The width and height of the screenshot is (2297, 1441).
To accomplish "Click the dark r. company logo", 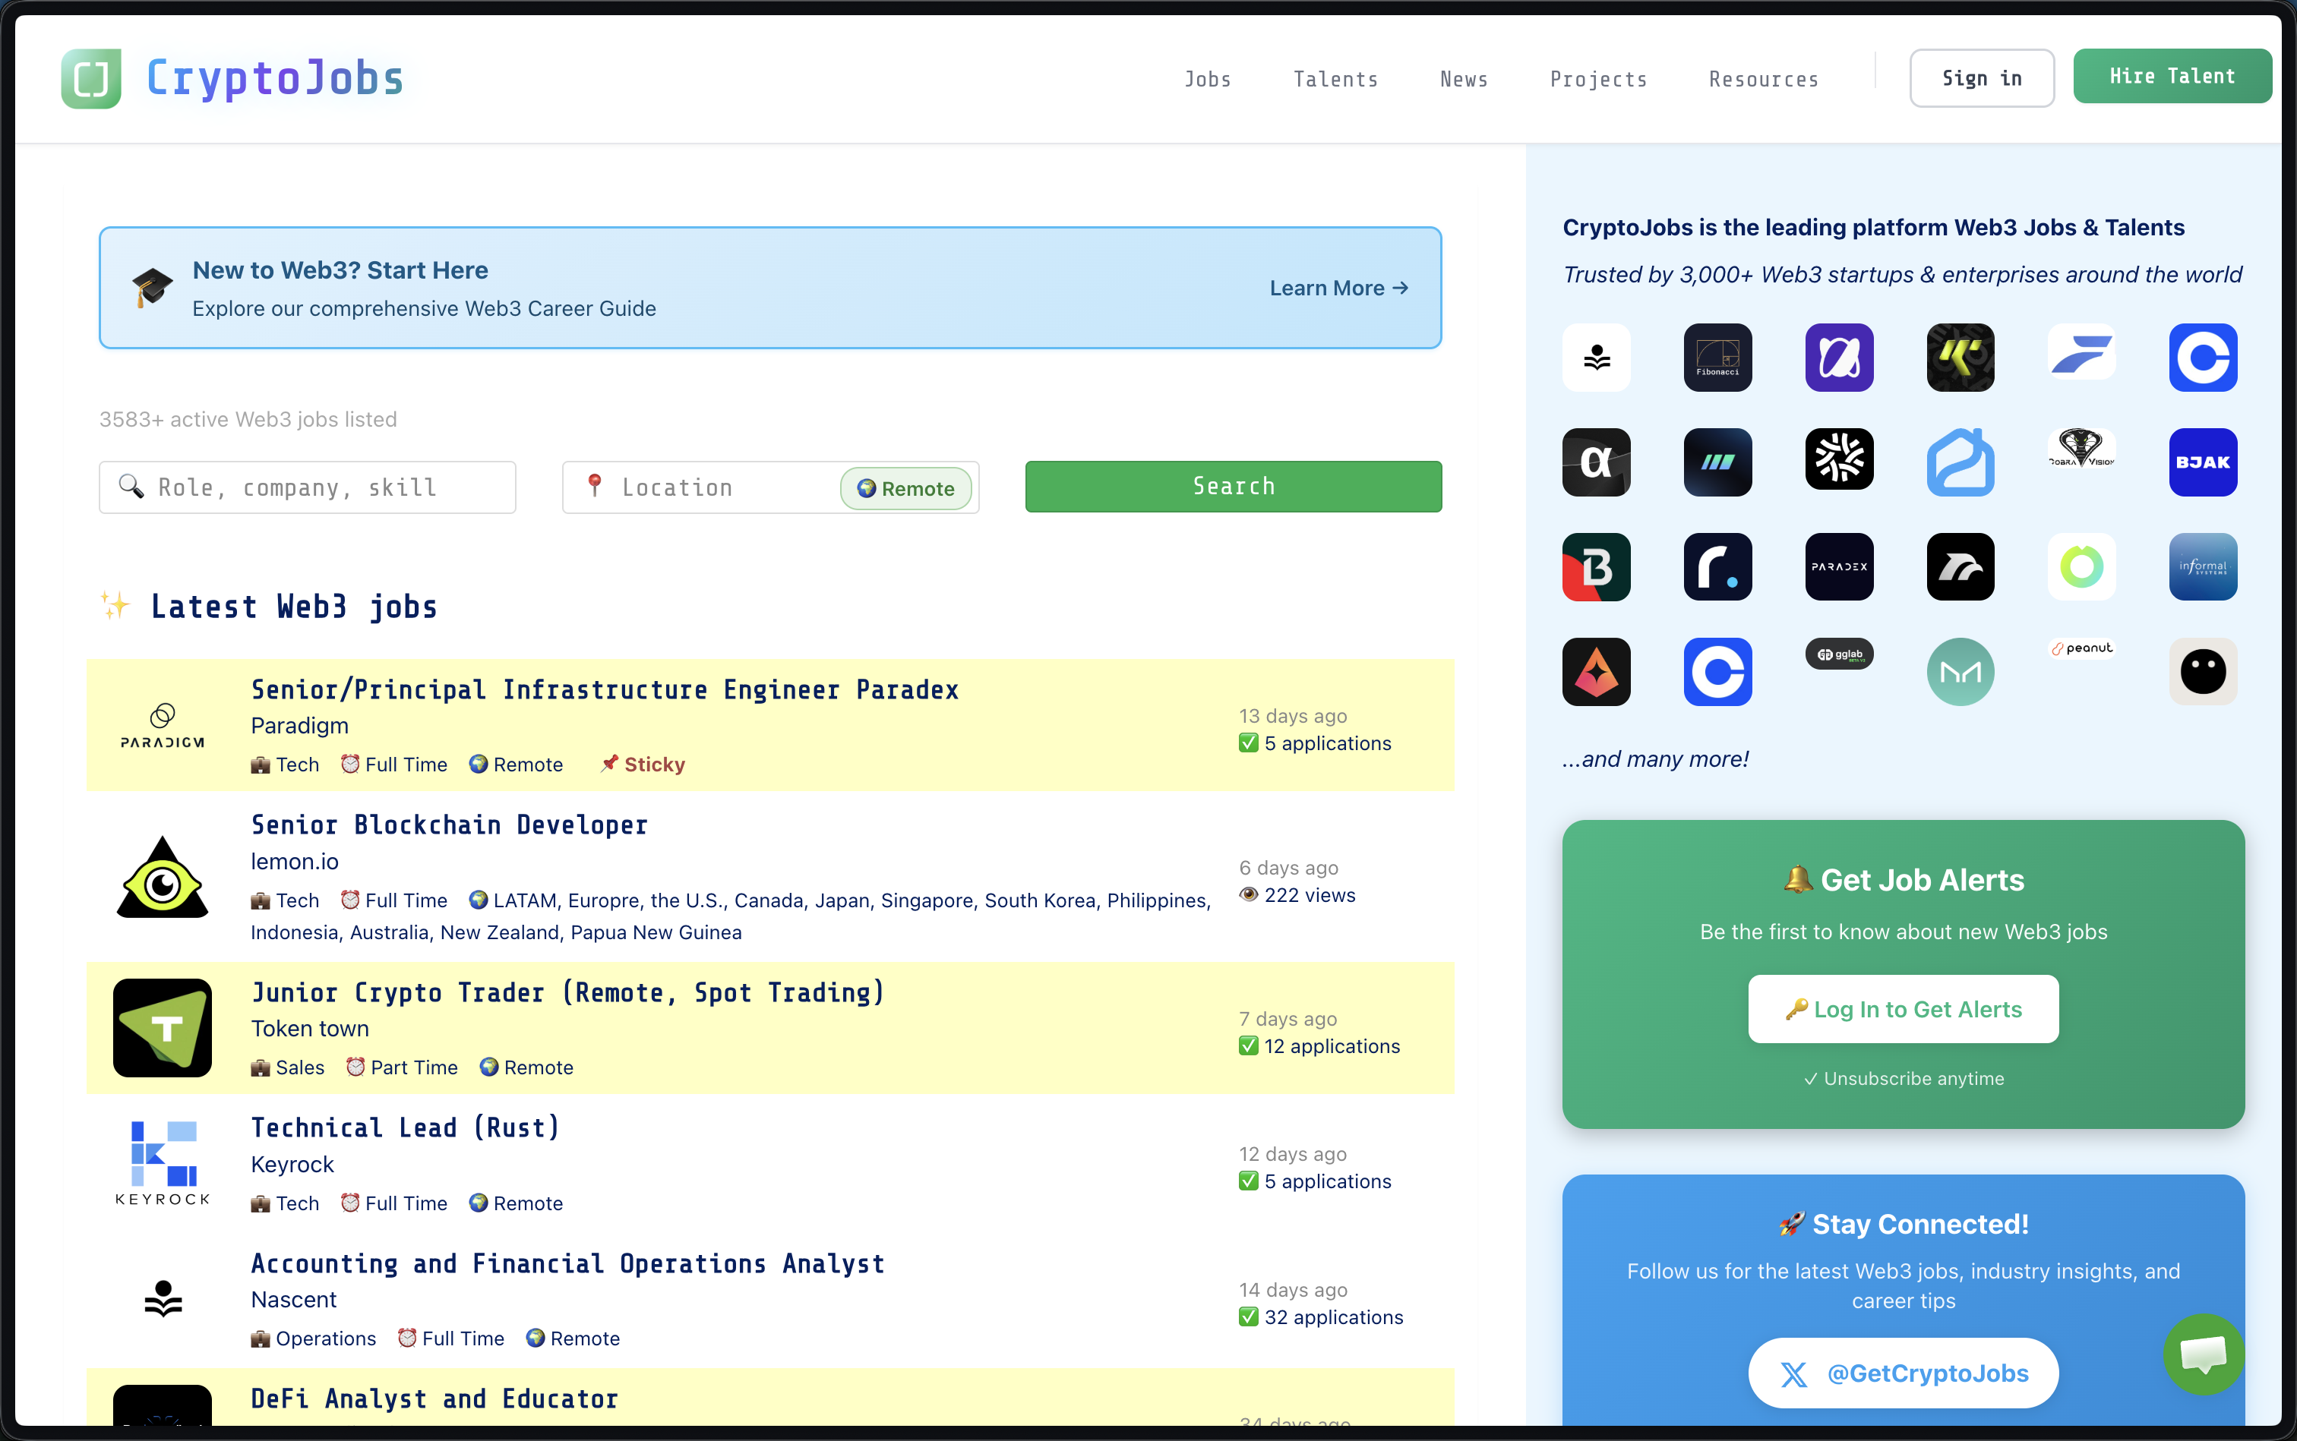I will (x=1717, y=567).
